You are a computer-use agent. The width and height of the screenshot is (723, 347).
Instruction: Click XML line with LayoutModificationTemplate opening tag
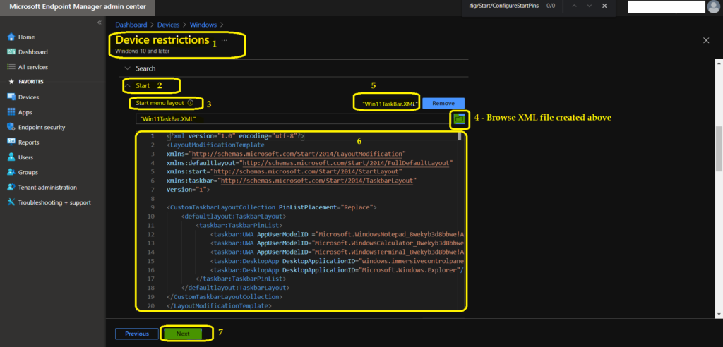pos(216,145)
